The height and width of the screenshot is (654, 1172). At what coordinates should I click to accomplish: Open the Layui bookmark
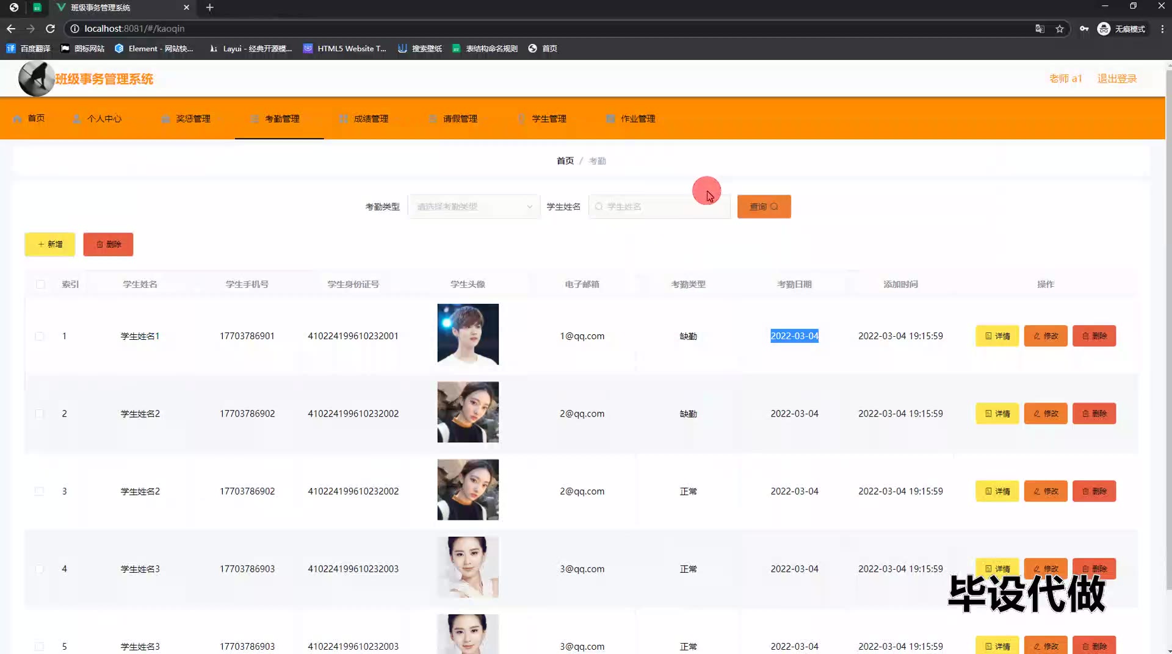click(x=250, y=48)
